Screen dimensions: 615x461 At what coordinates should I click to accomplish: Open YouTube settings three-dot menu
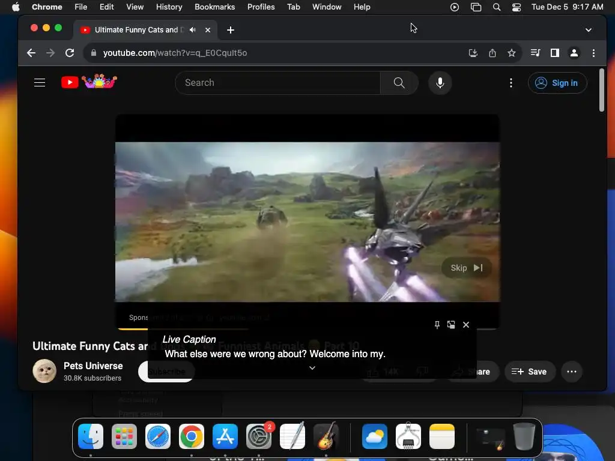[x=510, y=83]
